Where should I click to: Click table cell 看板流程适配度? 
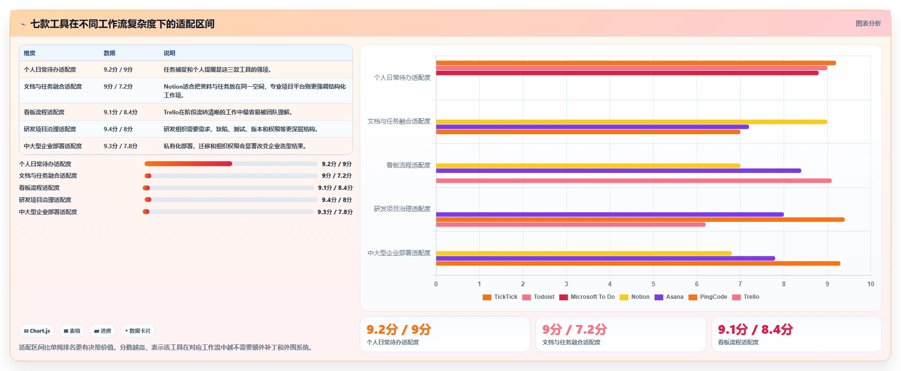click(x=44, y=112)
